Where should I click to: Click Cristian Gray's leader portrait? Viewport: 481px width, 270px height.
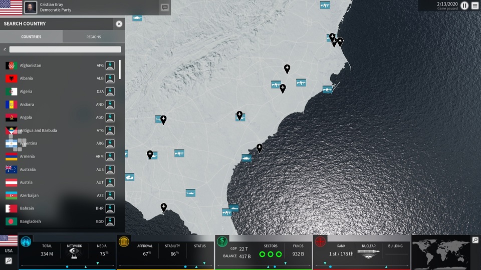coord(31,7)
